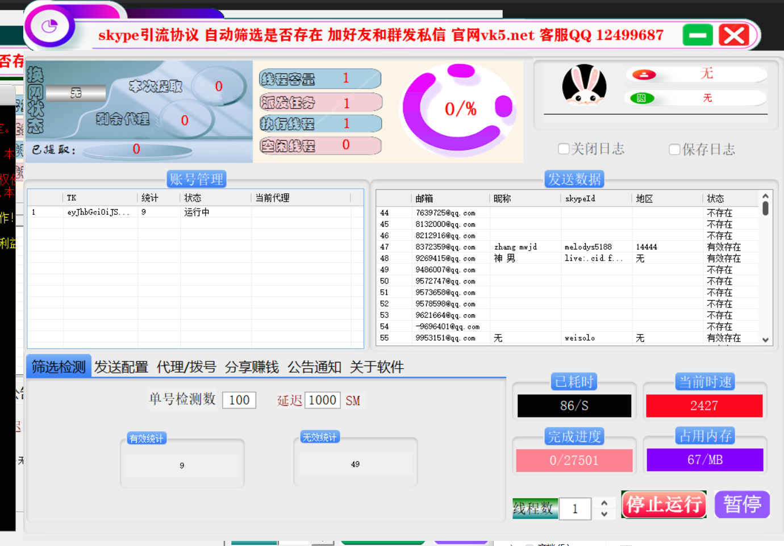Enable the 保存日志 checkbox
This screenshot has height=546, width=784.
click(674, 149)
